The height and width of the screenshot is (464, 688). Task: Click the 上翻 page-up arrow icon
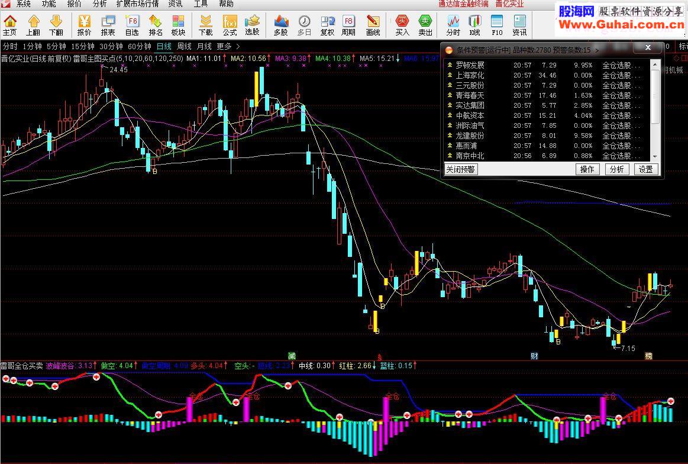[x=33, y=25]
